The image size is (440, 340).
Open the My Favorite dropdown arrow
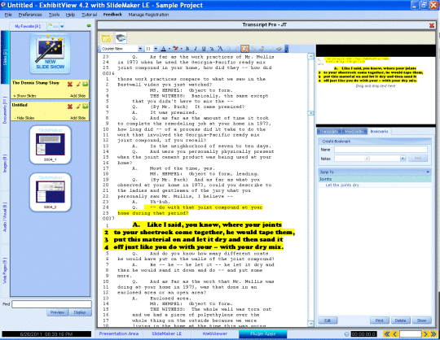tap(62, 26)
